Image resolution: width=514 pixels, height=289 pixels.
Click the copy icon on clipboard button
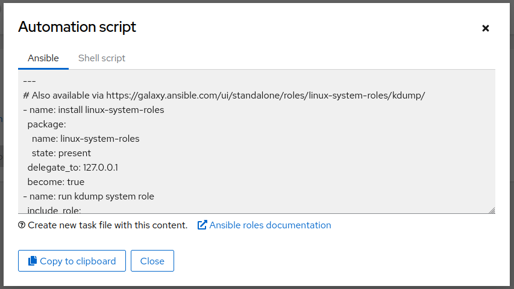(x=33, y=261)
